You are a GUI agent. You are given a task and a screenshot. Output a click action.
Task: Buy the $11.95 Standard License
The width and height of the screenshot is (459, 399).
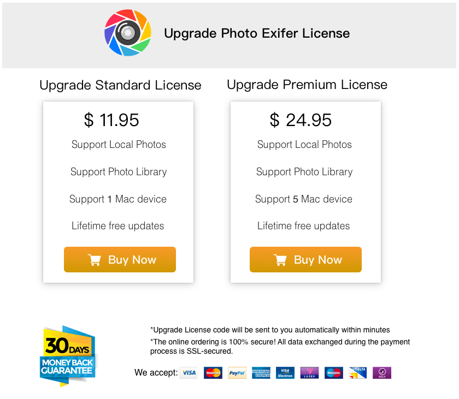[120, 259]
